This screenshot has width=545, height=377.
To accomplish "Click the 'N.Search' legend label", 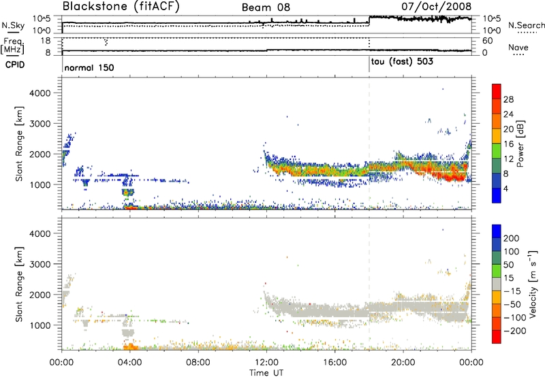I will (x=526, y=25).
